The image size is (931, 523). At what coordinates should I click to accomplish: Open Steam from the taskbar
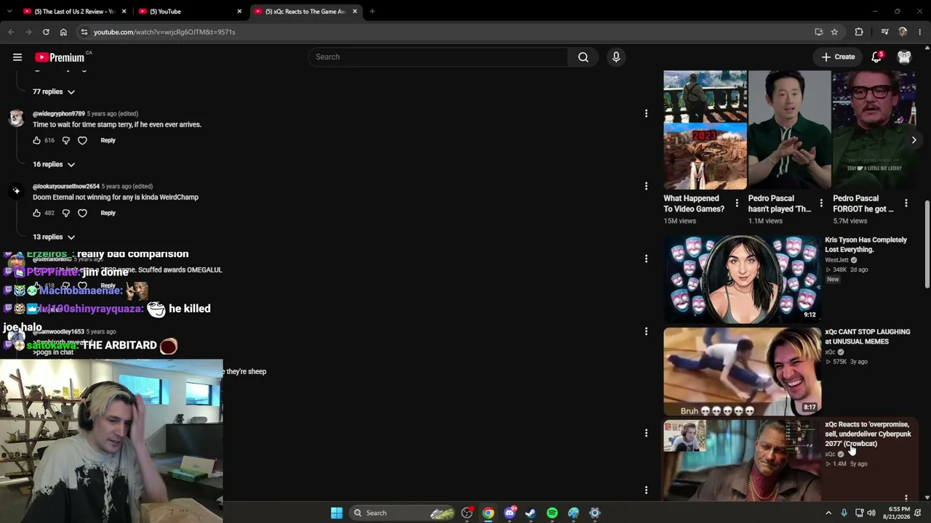click(531, 513)
